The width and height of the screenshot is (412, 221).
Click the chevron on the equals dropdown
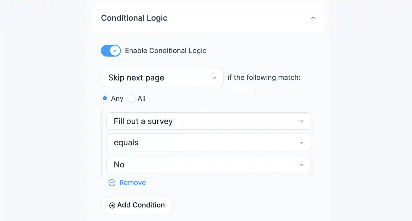pos(302,142)
